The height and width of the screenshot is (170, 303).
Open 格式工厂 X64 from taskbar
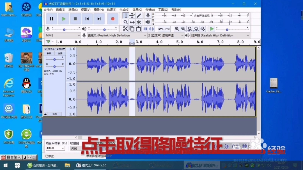(x=91, y=165)
